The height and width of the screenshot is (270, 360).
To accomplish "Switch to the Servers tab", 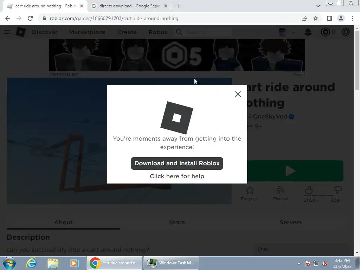I will tap(290, 222).
